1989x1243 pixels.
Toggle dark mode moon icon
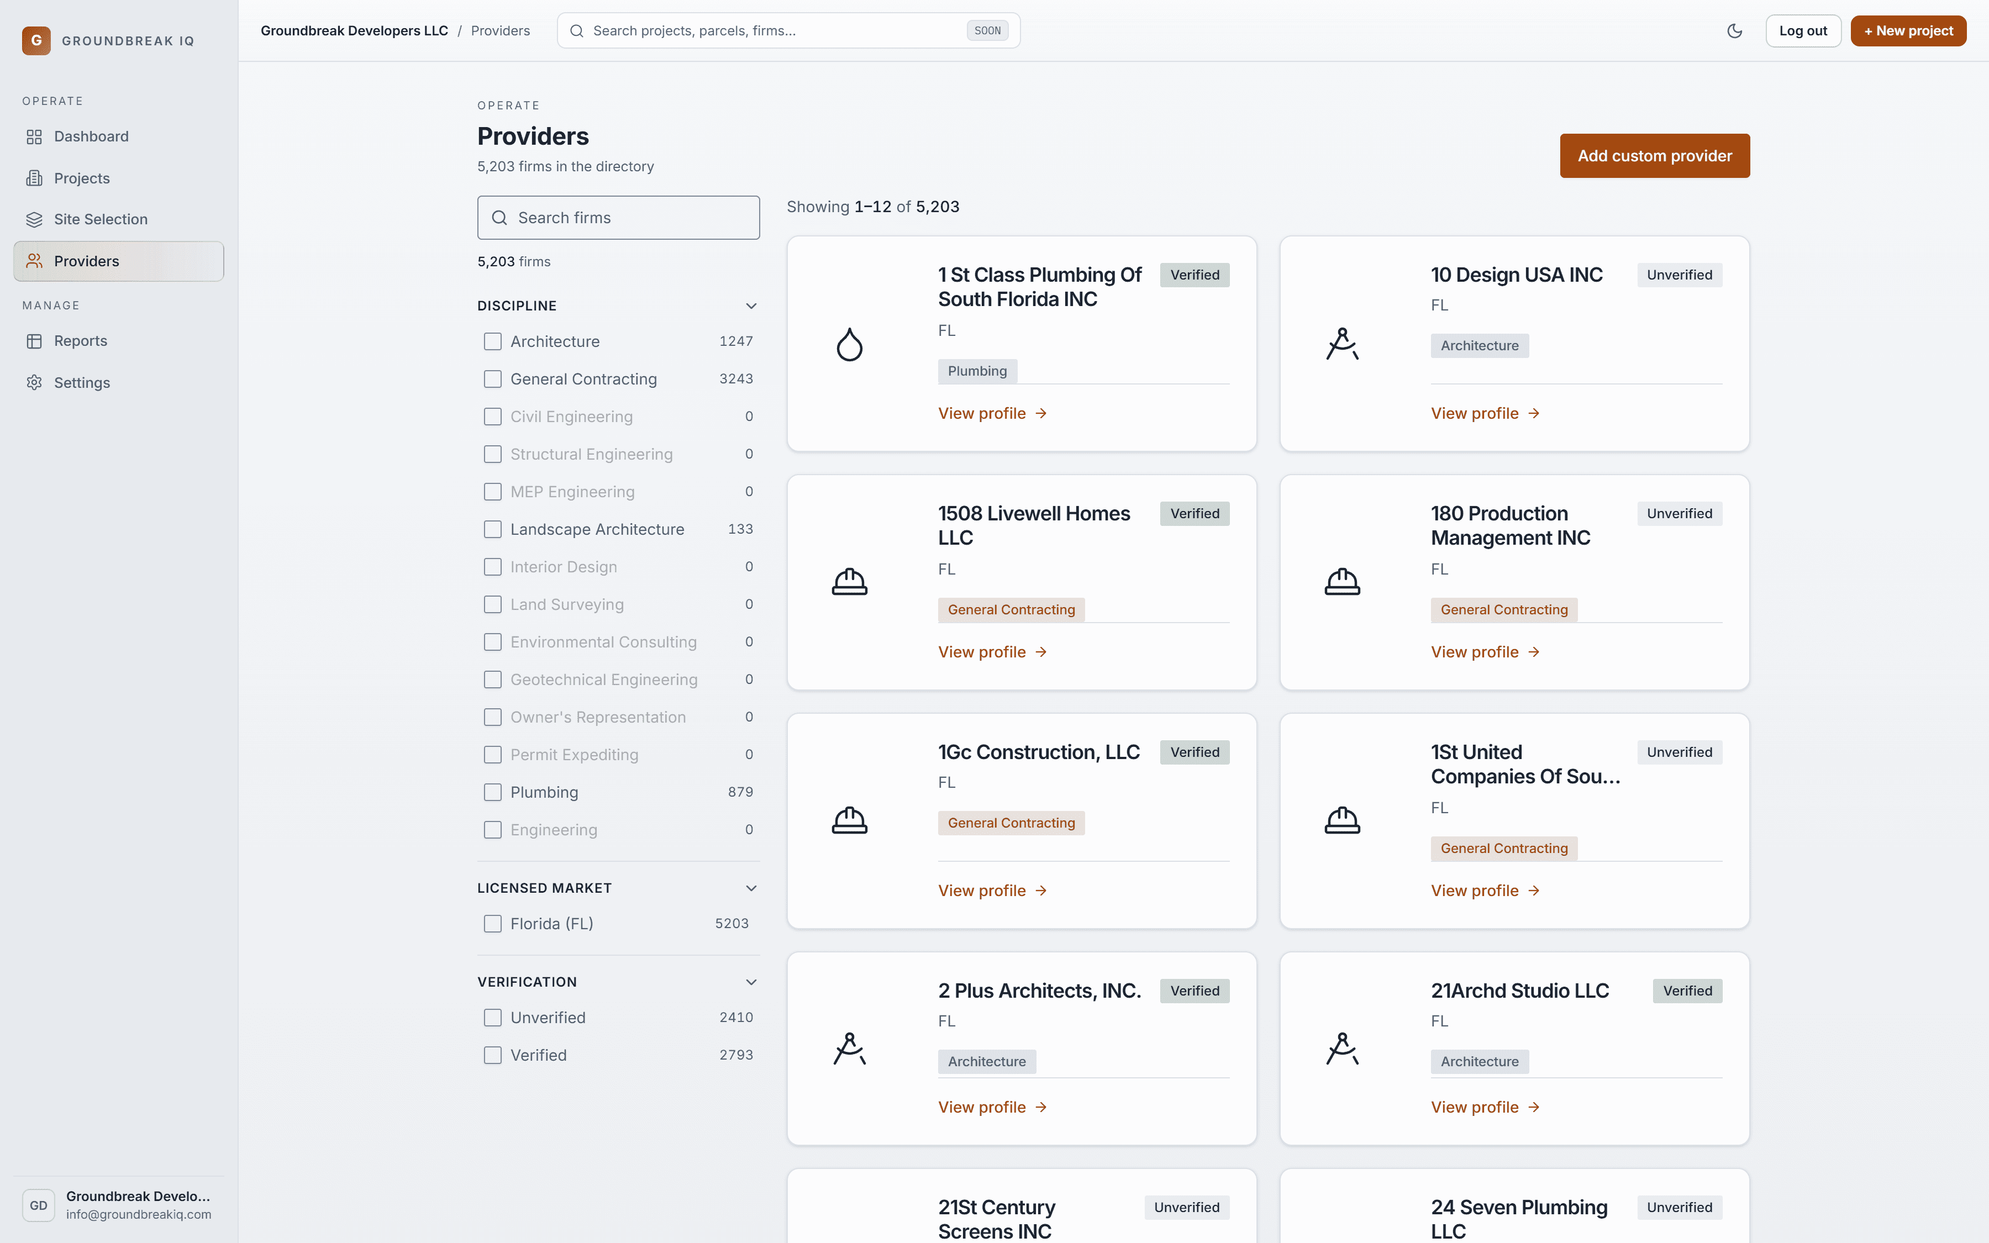pos(1734,31)
